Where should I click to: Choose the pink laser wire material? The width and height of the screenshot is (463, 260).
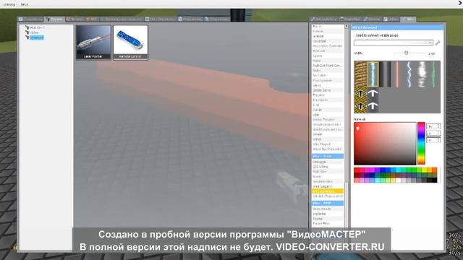[397, 74]
